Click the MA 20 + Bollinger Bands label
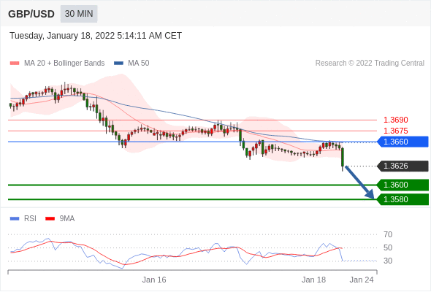 click(64, 64)
